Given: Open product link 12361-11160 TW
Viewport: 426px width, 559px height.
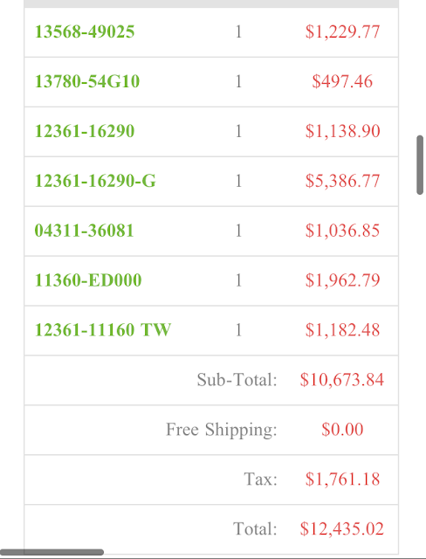Looking at the screenshot, I should [x=103, y=330].
